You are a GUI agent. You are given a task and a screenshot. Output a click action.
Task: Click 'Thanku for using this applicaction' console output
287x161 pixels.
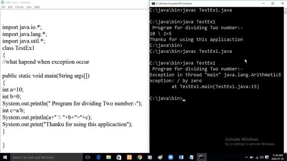click(x=196, y=39)
